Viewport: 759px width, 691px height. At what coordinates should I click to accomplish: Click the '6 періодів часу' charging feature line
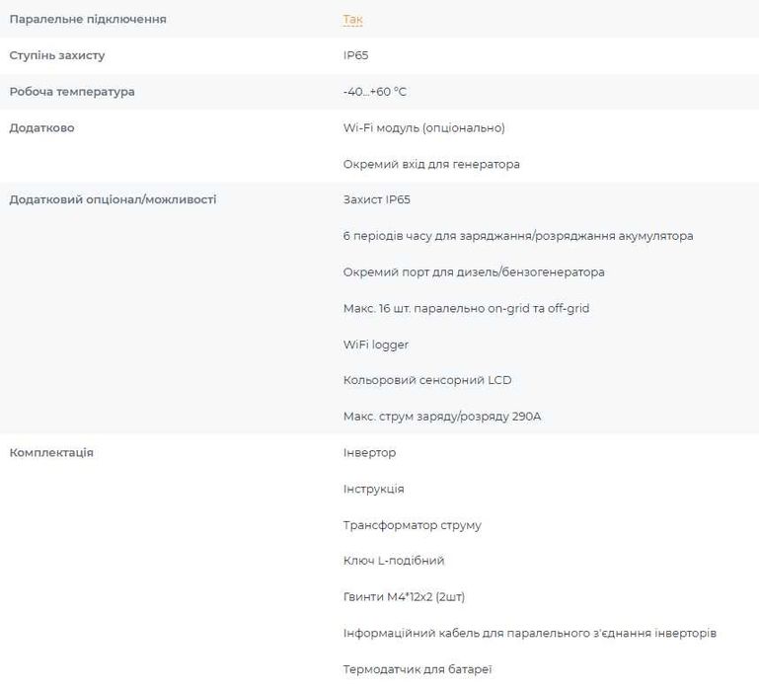pos(518,236)
